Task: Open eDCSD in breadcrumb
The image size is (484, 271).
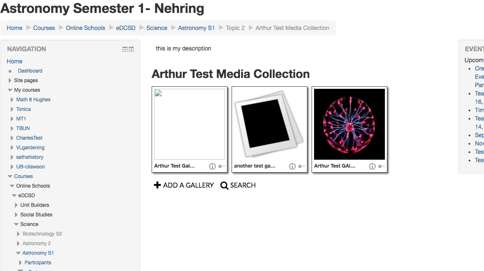Action: click(x=126, y=28)
